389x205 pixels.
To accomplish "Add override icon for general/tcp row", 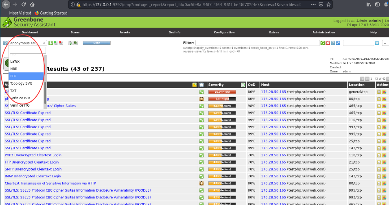I will [x=384, y=92].
